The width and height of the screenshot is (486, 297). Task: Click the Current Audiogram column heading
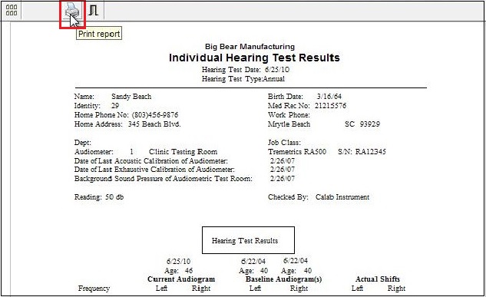pyautogui.click(x=181, y=279)
